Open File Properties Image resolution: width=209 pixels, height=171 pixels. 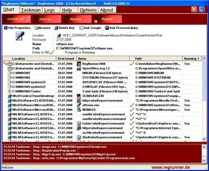click(17, 28)
